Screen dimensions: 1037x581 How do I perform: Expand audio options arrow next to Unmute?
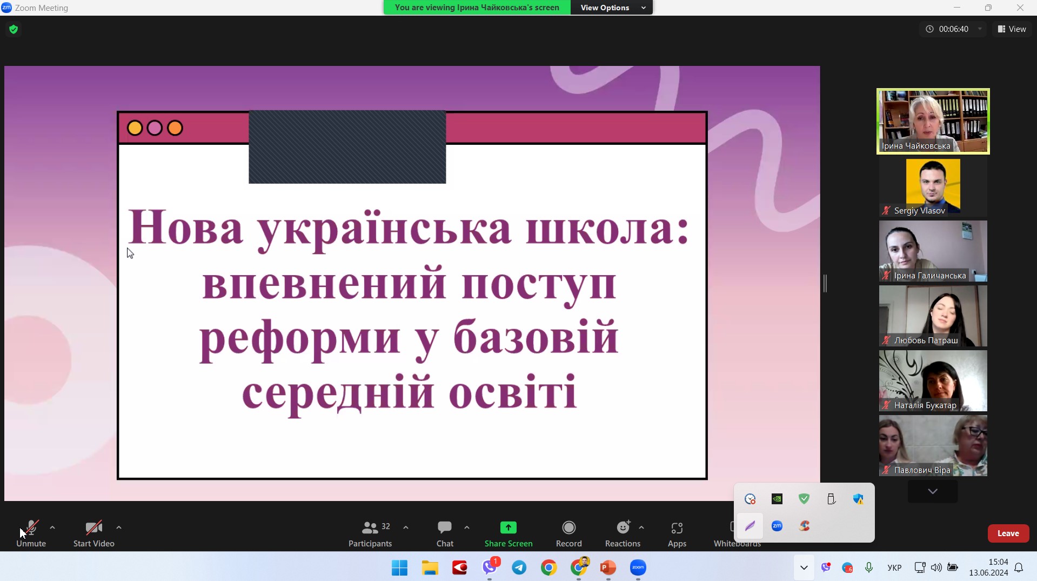click(52, 527)
